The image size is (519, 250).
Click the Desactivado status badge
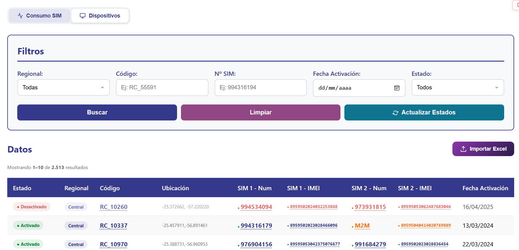tap(32, 207)
